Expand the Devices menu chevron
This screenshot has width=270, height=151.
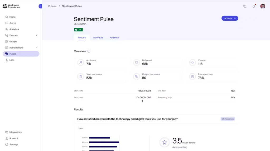[36, 35]
